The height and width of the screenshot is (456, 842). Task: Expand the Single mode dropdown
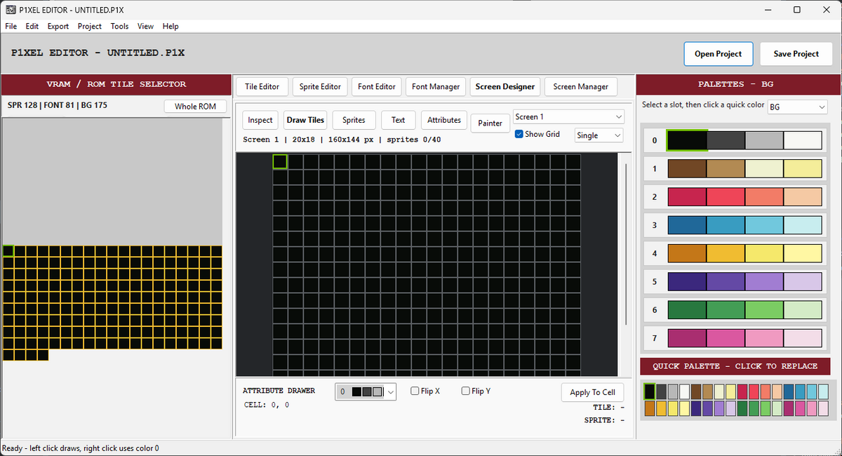599,135
